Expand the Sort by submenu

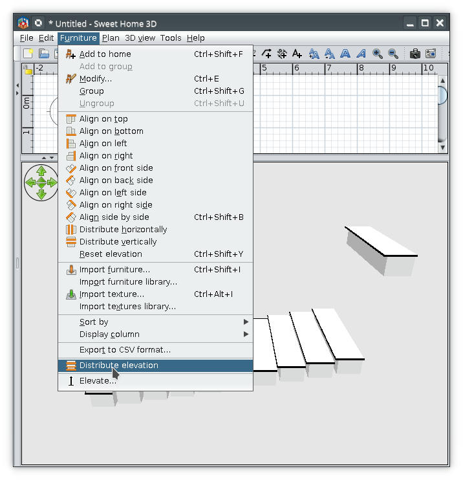(155, 322)
